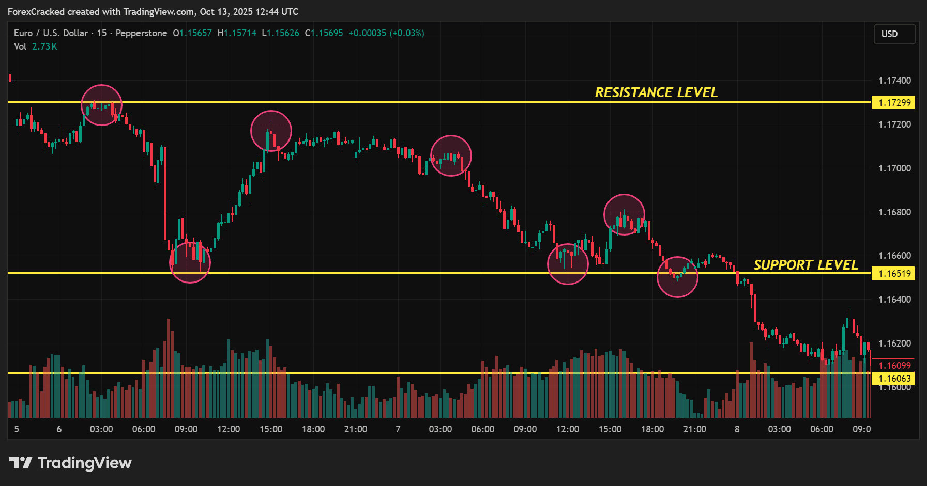Screen dimensions: 927x486
Task: Click the TradingView logo icon
Action: tap(21, 463)
